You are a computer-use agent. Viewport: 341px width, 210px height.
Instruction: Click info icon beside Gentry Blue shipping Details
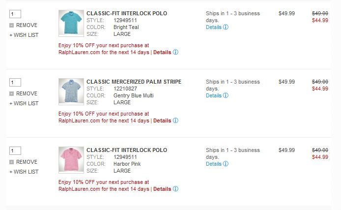pos(226,96)
